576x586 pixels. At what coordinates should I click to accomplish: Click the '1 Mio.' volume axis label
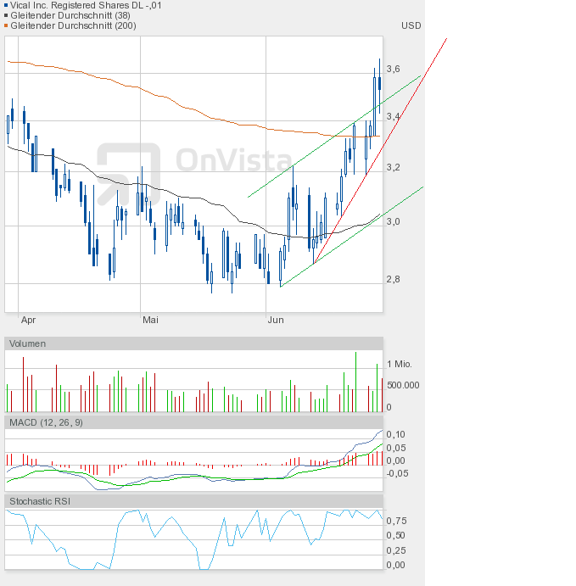(400, 365)
